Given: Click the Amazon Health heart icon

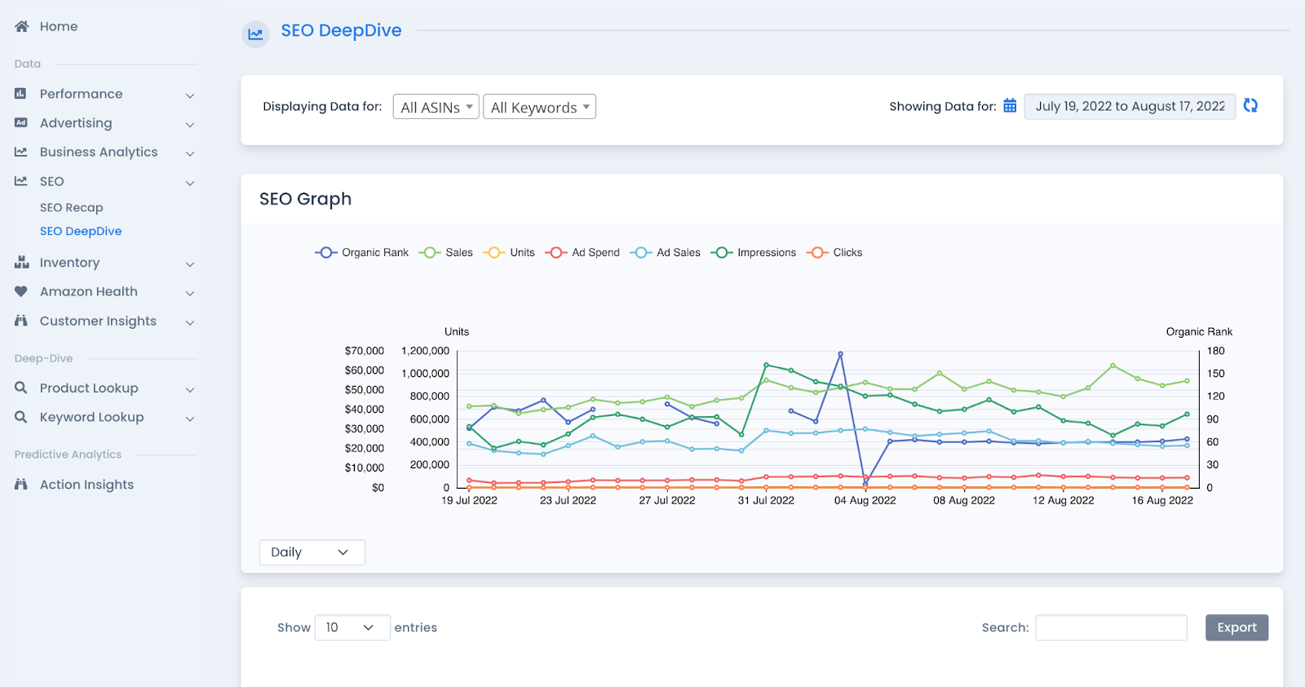Looking at the screenshot, I should pos(21,291).
